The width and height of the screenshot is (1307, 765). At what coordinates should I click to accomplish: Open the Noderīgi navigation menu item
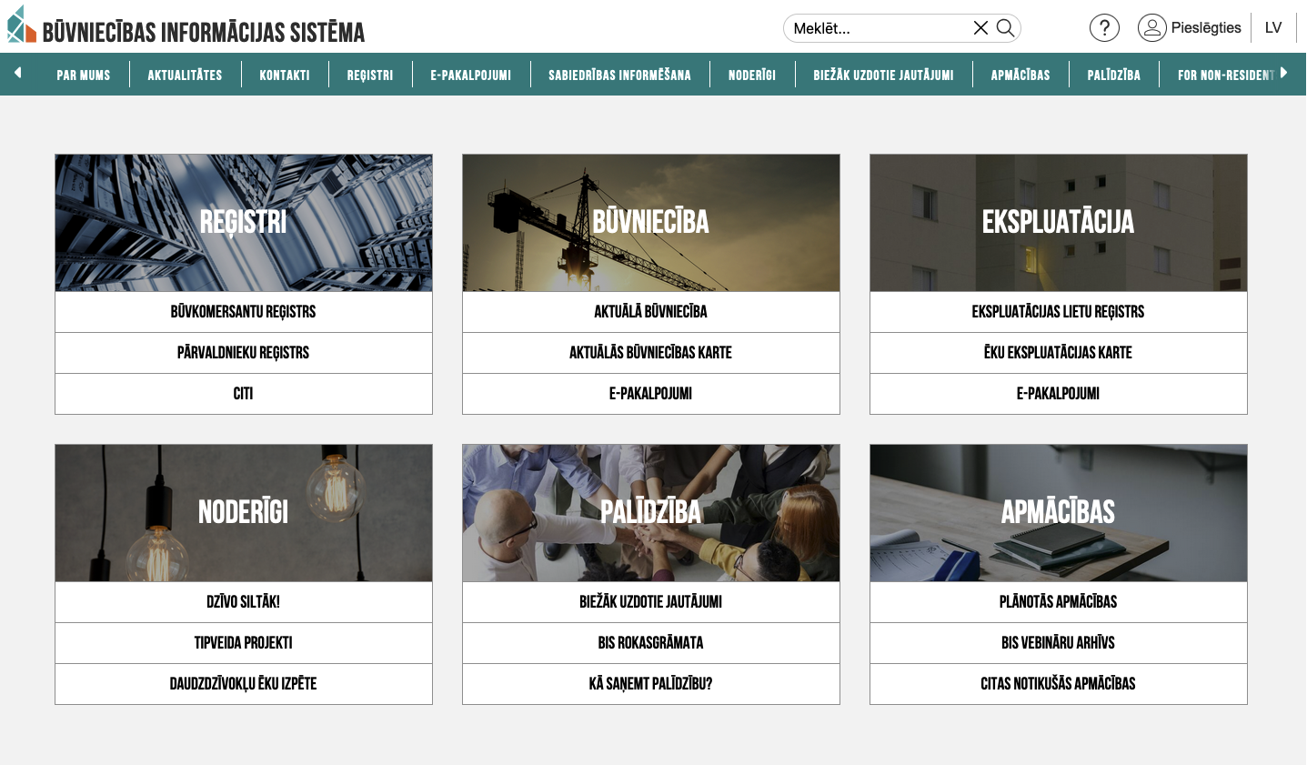pyautogui.click(x=752, y=75)
